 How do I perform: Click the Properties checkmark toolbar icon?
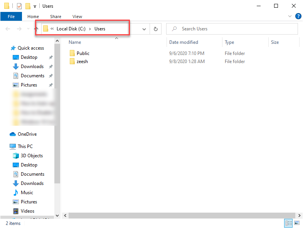pyautogui.click(x=19, y=6)
